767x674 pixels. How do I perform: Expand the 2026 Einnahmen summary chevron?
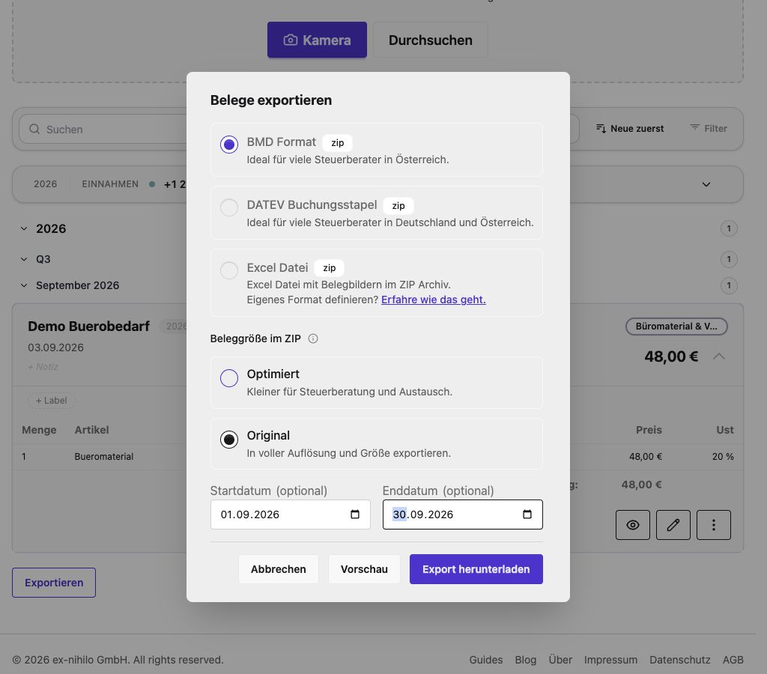[x=706, y=184]
